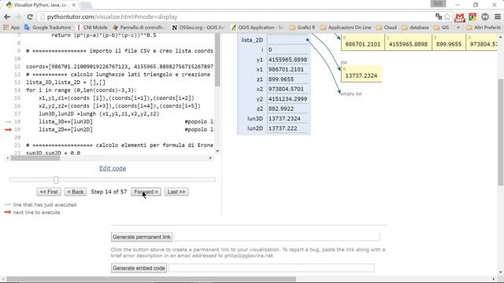The height and width of the screenshot is (283, 504).
Task: Jump to the end with Last >>
Action: [x=176, y=192]
